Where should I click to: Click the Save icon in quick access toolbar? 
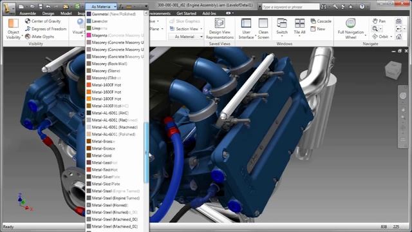point(41,6)
